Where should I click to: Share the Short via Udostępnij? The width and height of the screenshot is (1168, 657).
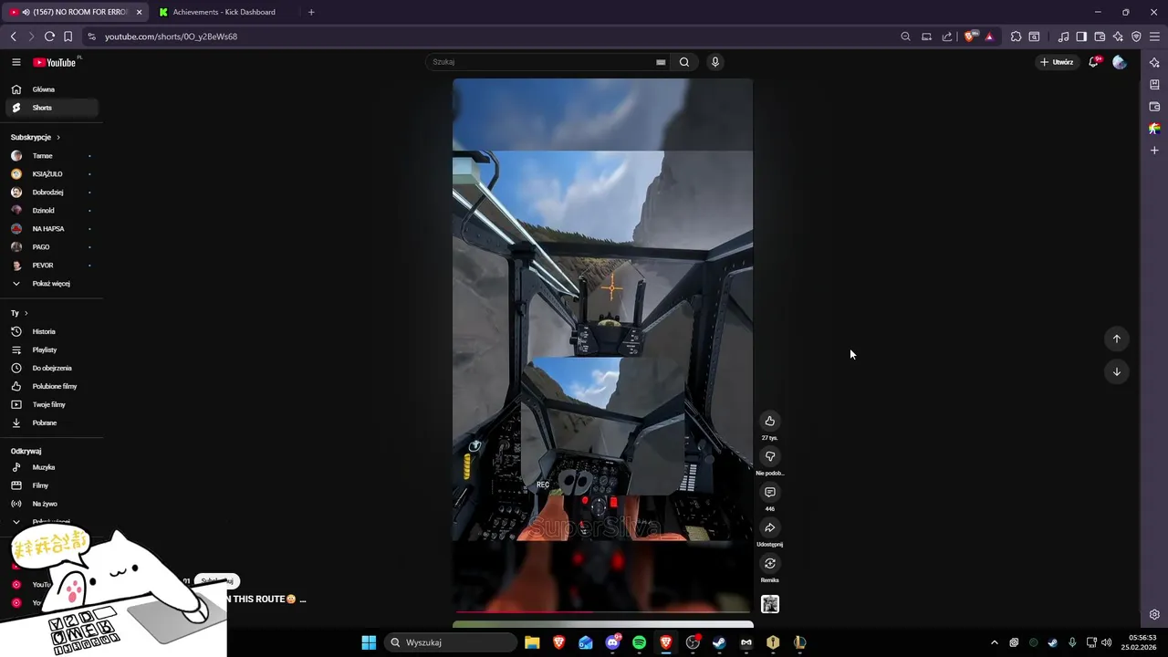click(x=770, y=527)
